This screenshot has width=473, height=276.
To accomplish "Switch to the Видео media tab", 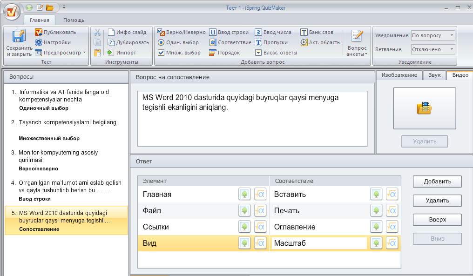I will click(460, 75).
